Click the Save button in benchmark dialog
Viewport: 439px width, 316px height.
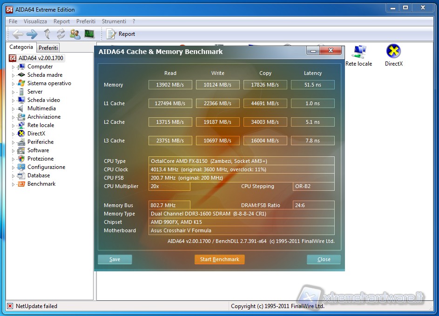115,259
